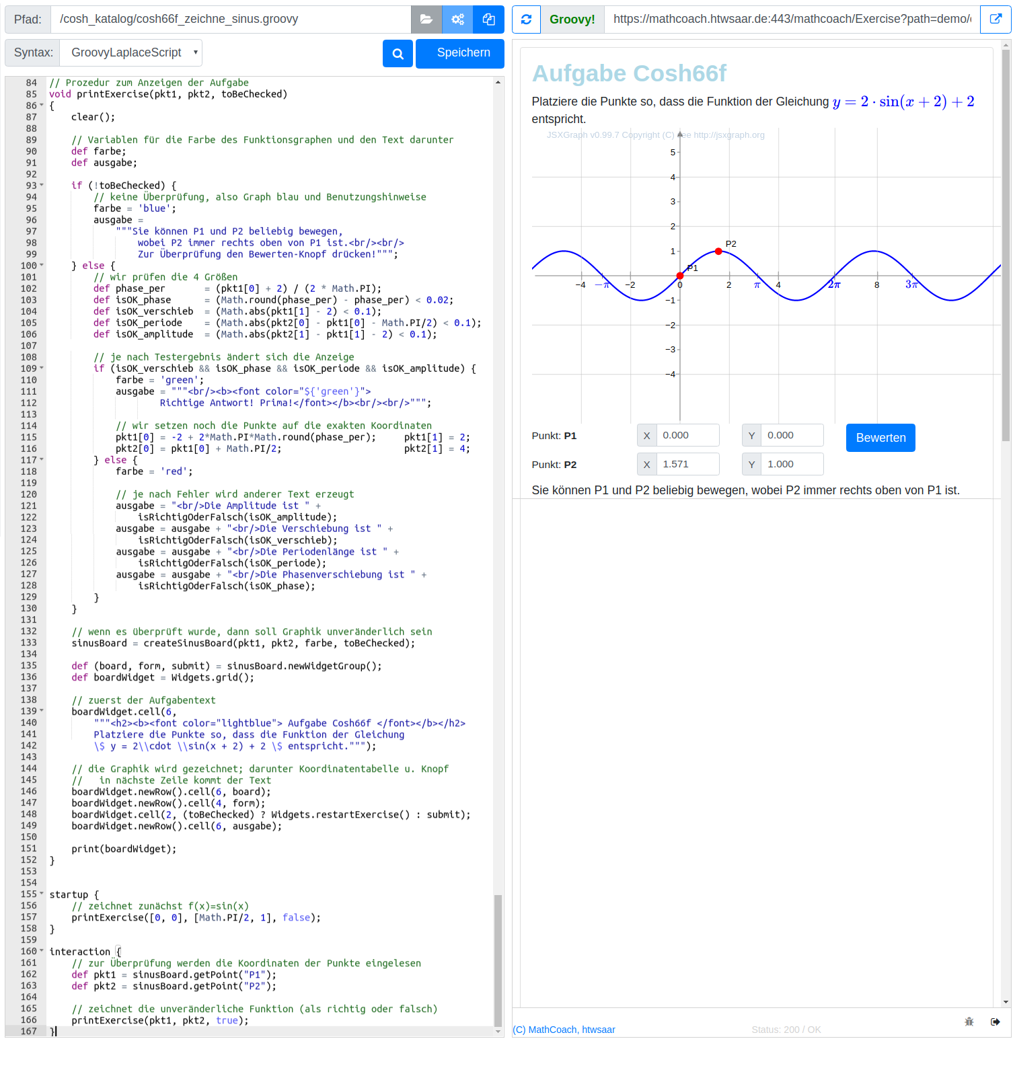Click the file path input field
The image size is (1013, 1076).
point(231,20)
